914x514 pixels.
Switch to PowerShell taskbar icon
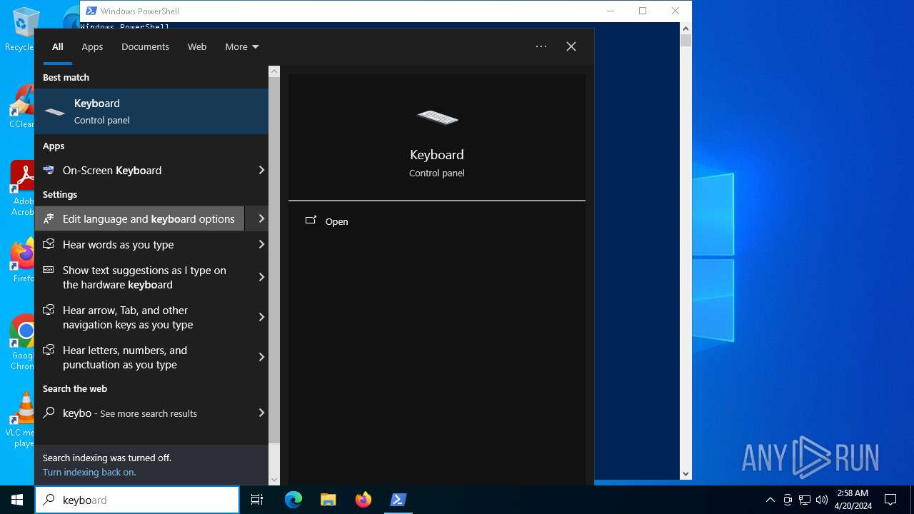point(398,500)
